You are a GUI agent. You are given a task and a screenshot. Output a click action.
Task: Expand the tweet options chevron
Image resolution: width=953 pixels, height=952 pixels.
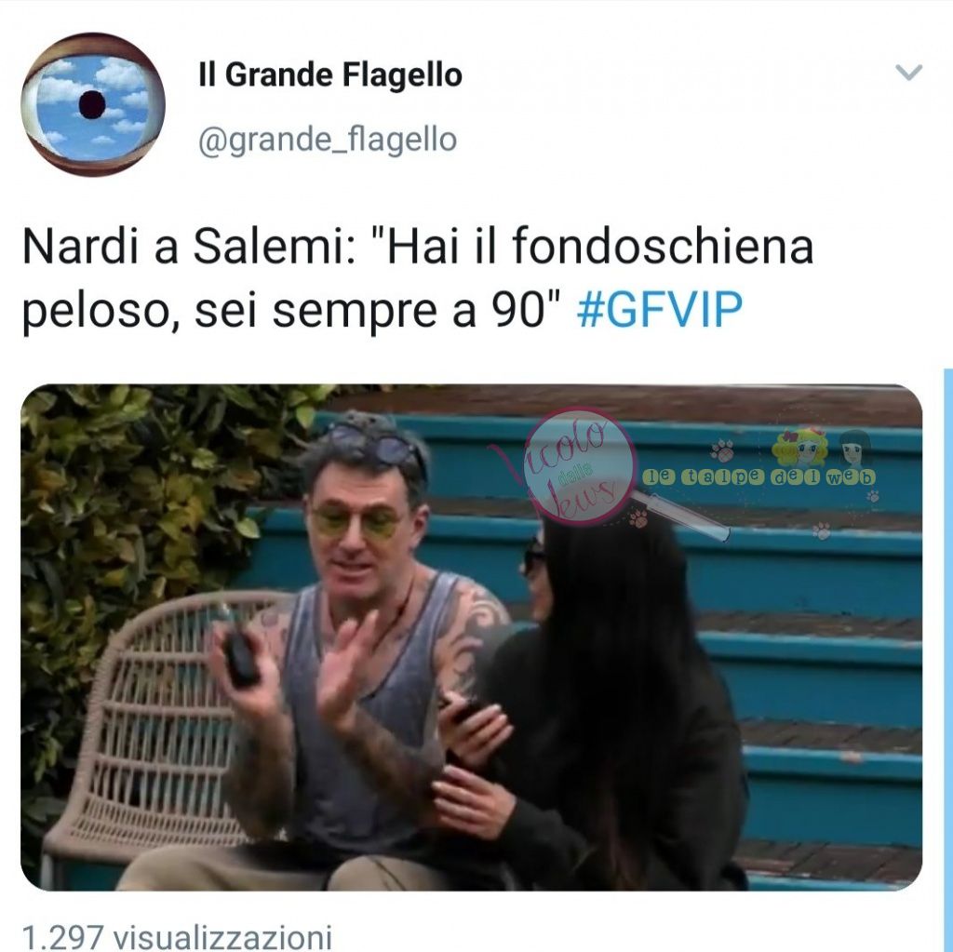click(909, 73)
